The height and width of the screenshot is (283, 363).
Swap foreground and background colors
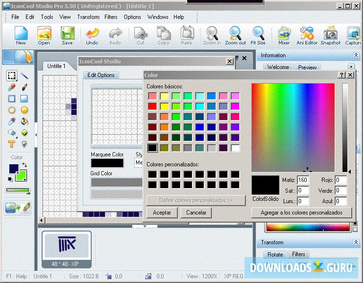coord(24,165)
